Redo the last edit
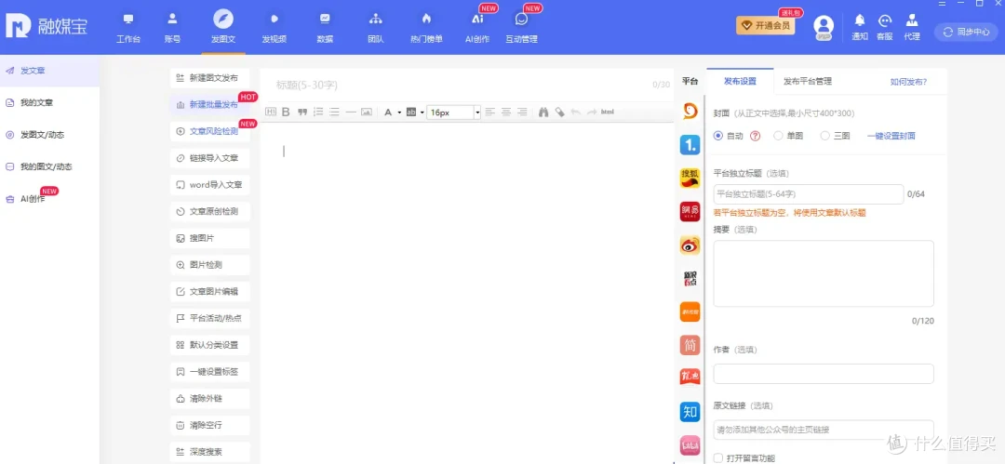Screen dimensions: 1005x464 pos(592,113)
